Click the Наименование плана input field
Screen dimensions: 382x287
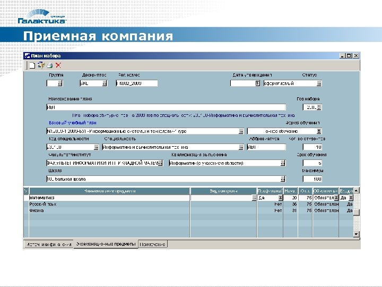[166, 107]
